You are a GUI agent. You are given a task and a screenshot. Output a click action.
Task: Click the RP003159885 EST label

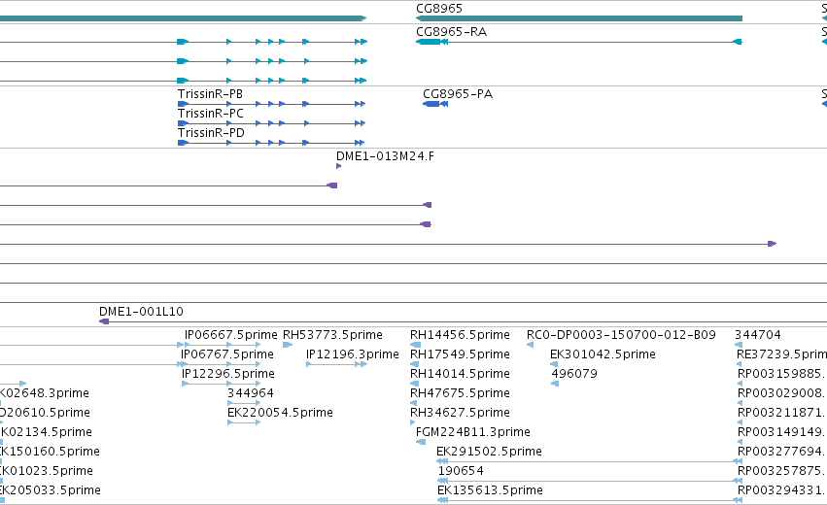(x=781, y=374)
